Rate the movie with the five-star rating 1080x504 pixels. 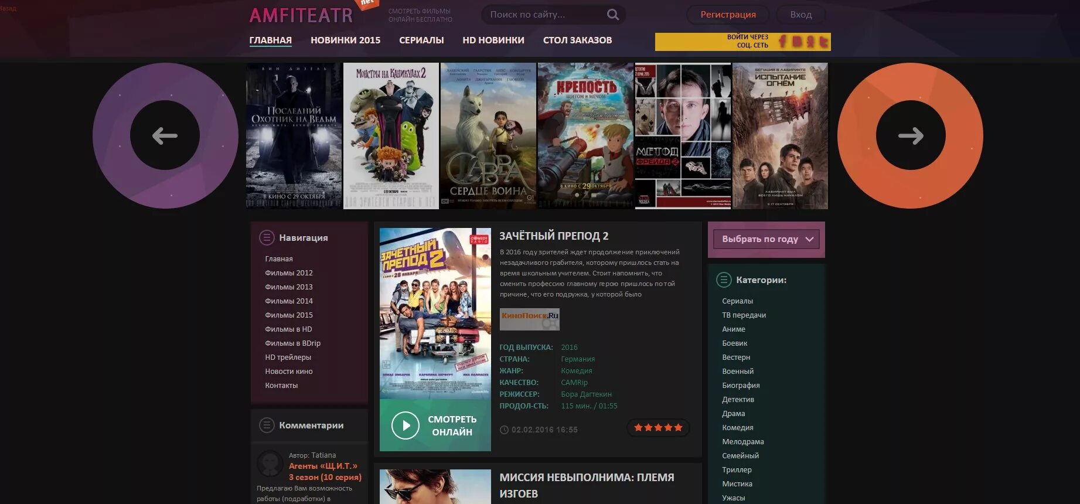coord(658,428)
